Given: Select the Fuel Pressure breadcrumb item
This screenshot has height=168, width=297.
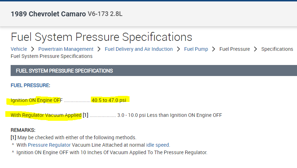Looking at the screenshot, I should point(235,49).
